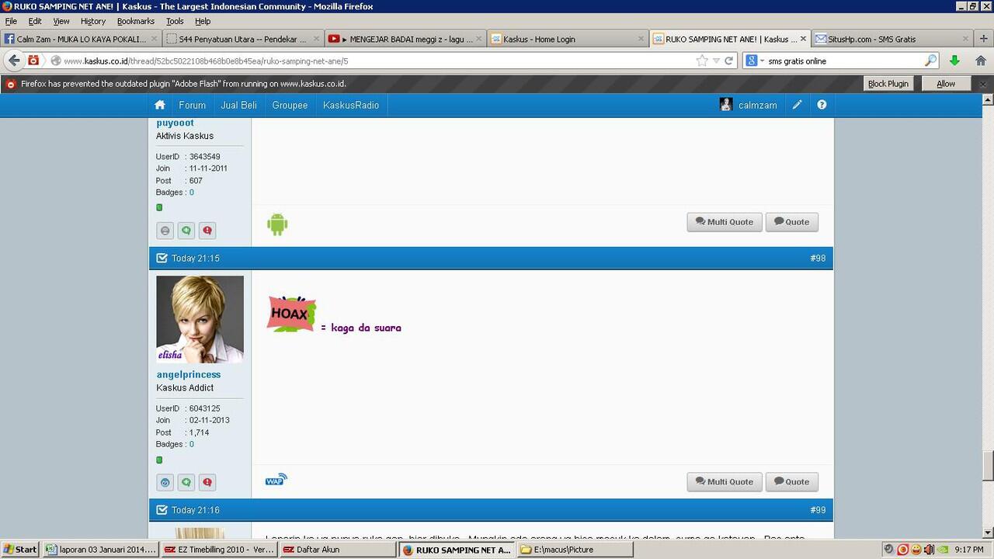Open the Tools menu

tap(175, 21)
